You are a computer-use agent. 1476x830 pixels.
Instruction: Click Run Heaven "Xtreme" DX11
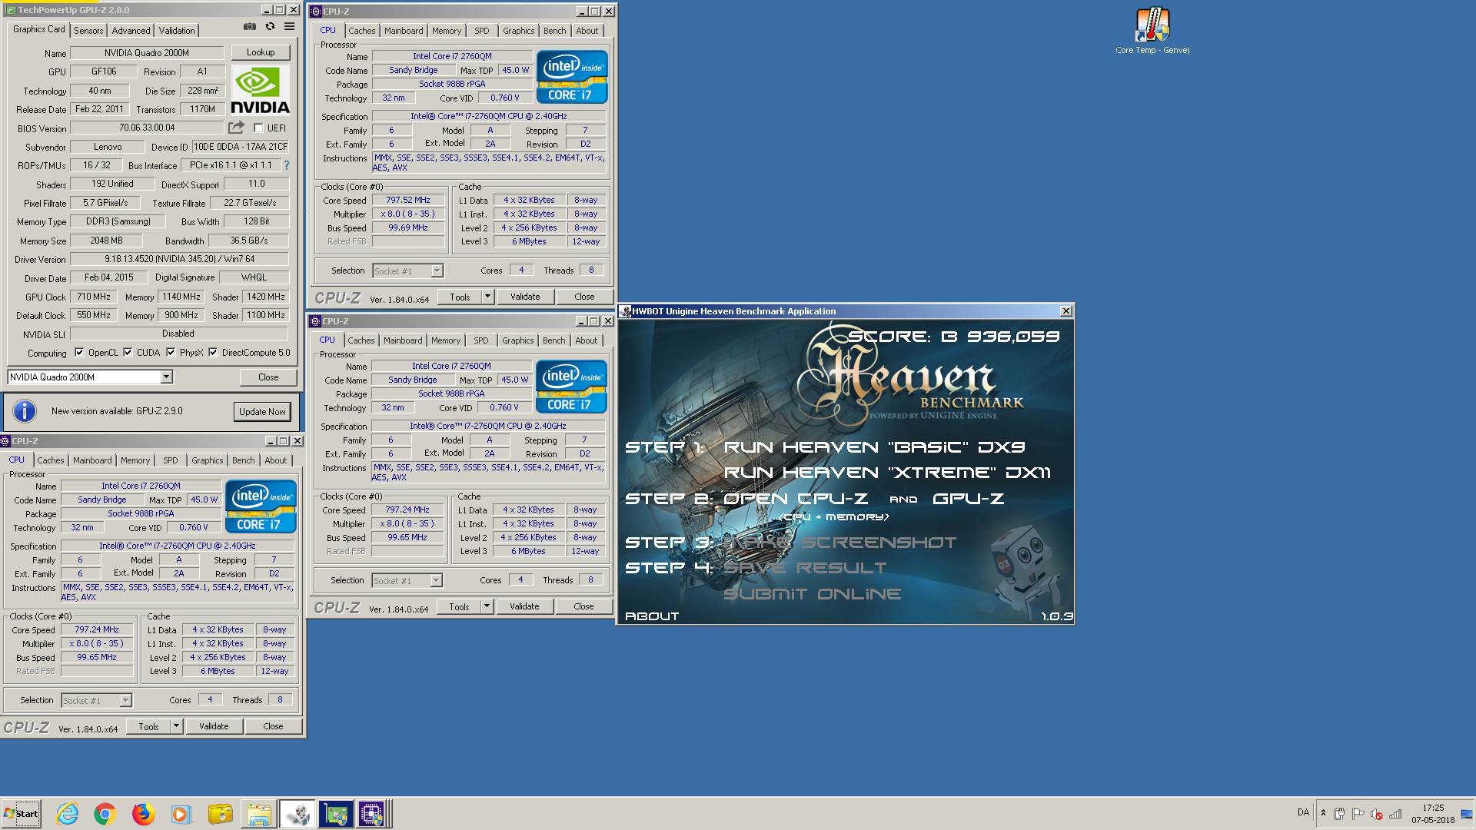click(x=887, y=473)
